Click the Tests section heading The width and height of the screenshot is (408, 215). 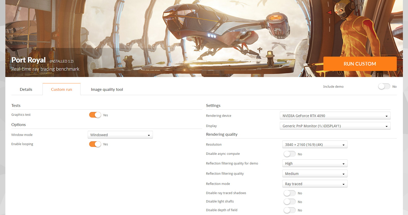[x=16, y=105]
